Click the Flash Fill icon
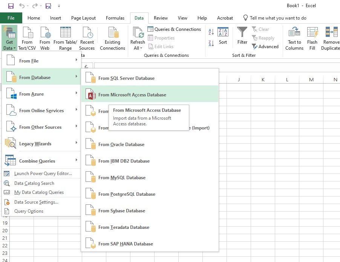This screenshot has height=262, width=340. coord(312,38)
